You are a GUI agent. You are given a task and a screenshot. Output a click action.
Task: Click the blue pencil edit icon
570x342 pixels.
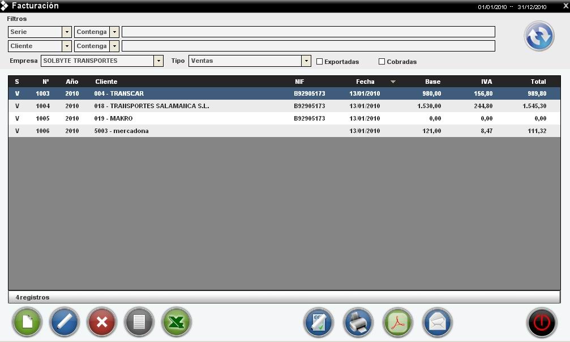65,322
